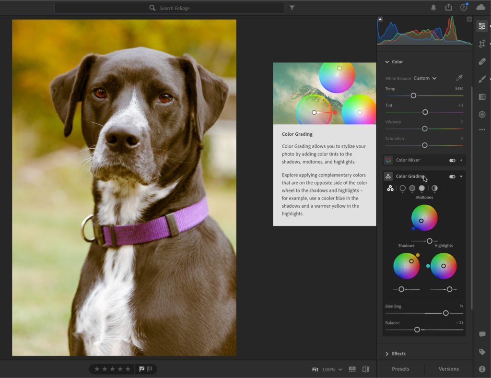Select the Brush masking tool

[x=482, y=79]
